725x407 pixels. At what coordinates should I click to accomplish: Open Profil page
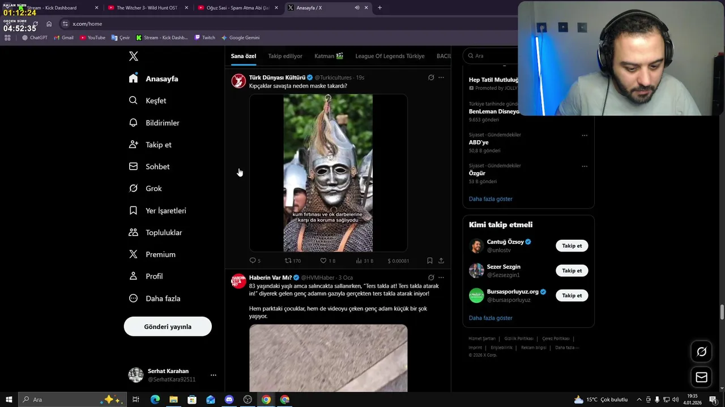[x=146, y=276]
